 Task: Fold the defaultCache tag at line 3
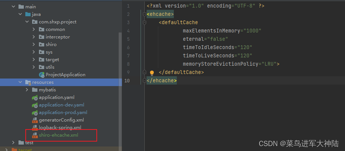pos(145,22)
